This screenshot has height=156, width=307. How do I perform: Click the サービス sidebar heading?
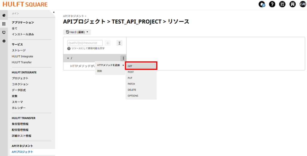(17, 44)
